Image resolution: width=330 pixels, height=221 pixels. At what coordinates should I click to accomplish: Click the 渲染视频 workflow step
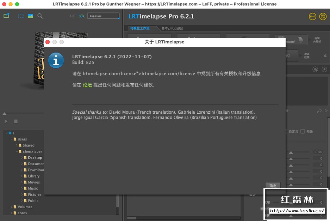click(307, 56)
